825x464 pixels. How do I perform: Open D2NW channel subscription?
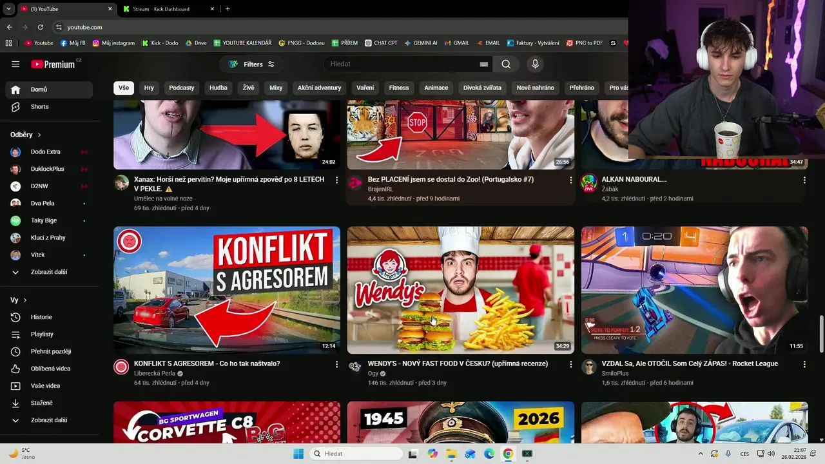(x=49, y=186)
